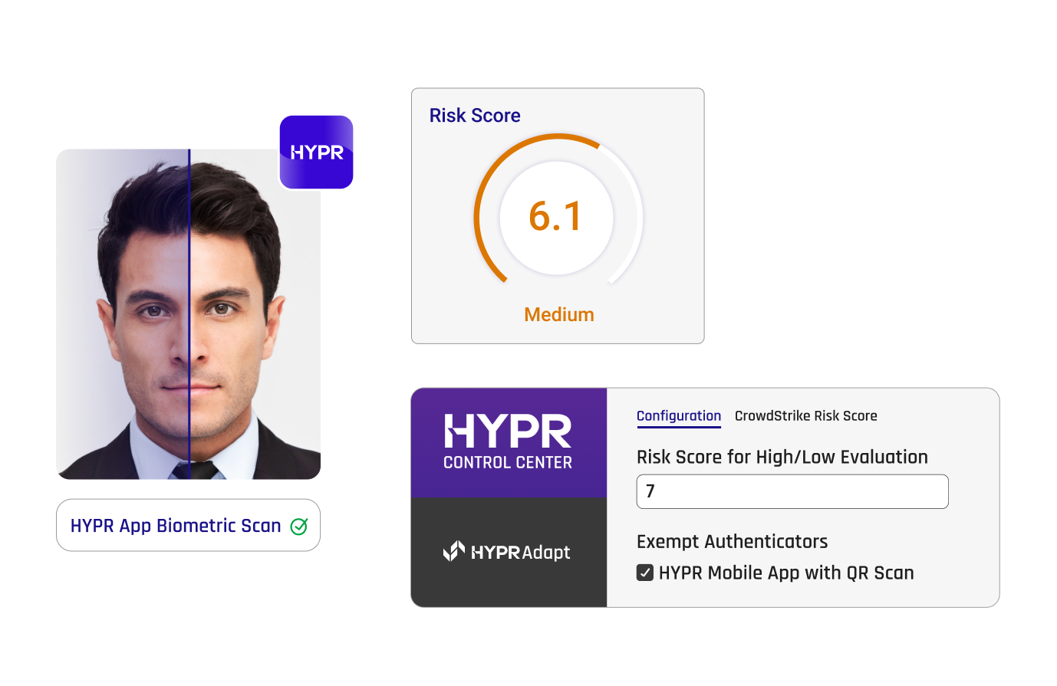Select the Configuration tab
This screenshot has height=686, width=1057.
679,415
